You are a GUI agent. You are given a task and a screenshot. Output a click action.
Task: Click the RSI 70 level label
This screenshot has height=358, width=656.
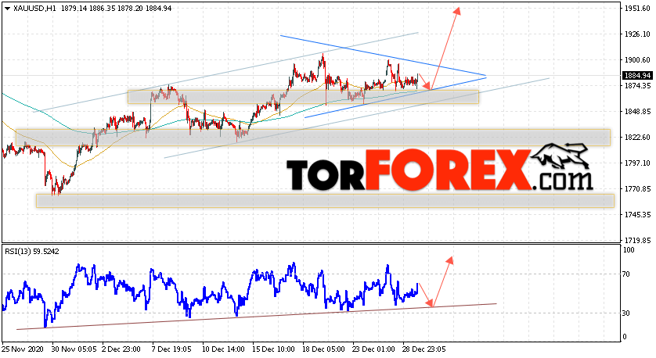[x=626, y=274]
